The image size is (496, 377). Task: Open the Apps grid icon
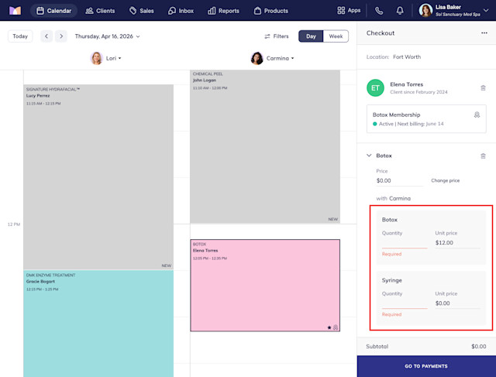tap(341, 10)
